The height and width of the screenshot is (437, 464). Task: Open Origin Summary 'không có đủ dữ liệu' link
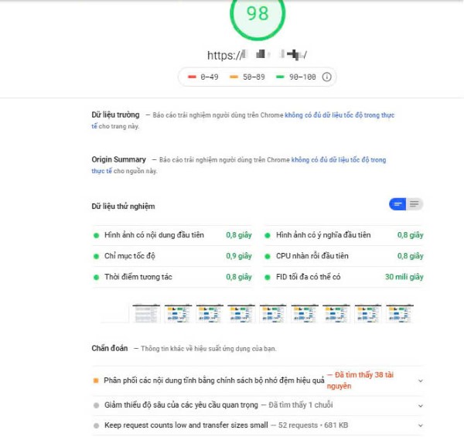point(339,160)
